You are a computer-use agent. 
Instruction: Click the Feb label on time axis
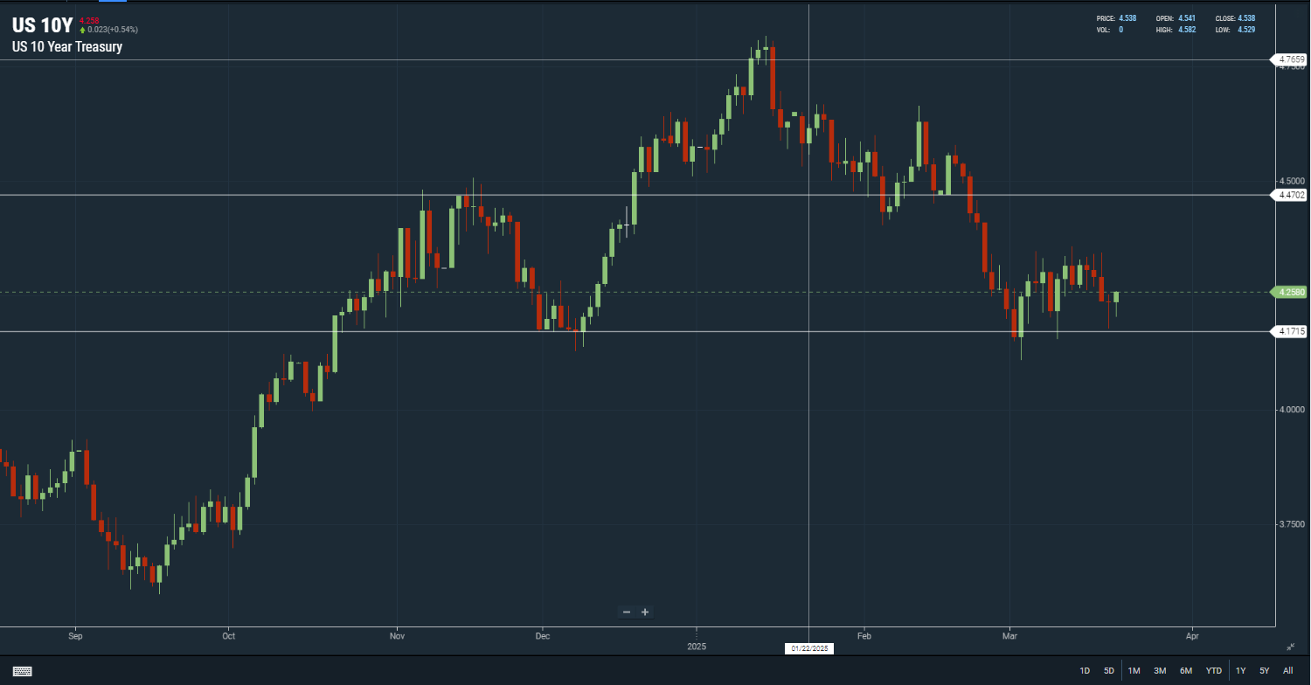point(865,636)
